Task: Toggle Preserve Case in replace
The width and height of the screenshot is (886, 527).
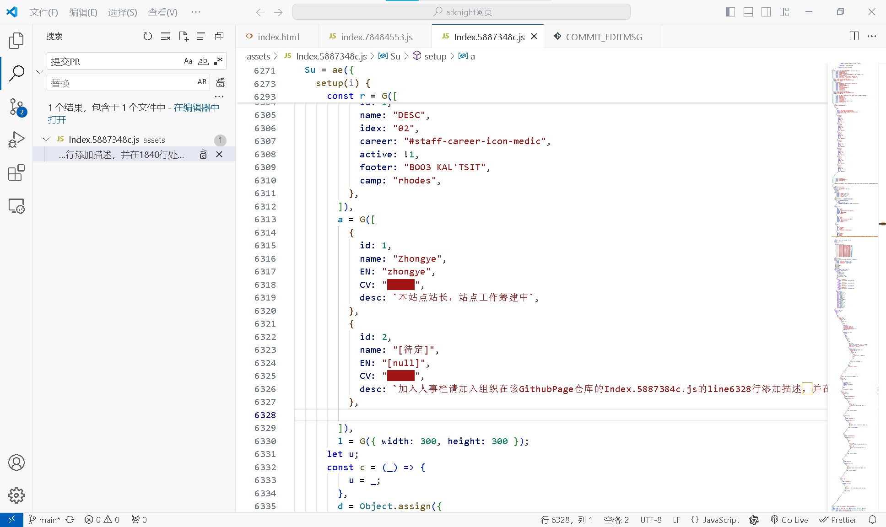Action: click(202, 82)
